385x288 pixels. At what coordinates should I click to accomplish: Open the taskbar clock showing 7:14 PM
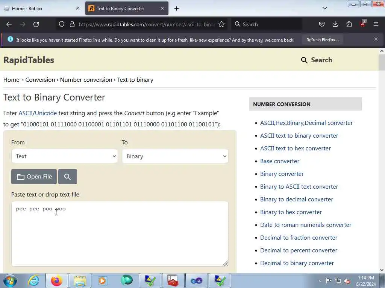[x=366, y=281]
